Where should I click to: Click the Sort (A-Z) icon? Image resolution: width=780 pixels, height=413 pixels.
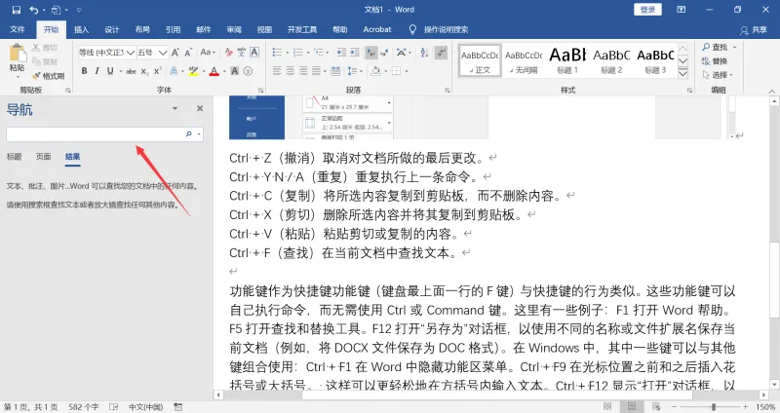pos(424,53)
